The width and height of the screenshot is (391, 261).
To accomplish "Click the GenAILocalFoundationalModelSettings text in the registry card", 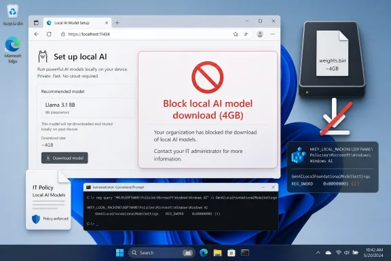I will pos(331,177).
